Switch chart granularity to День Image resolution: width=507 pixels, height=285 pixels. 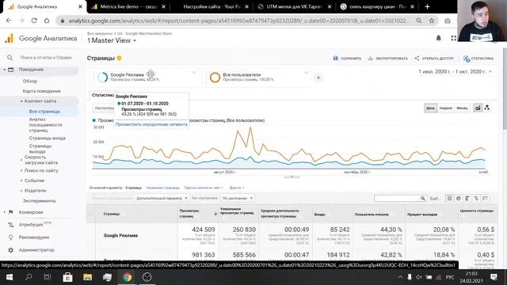tap(430, 108)
